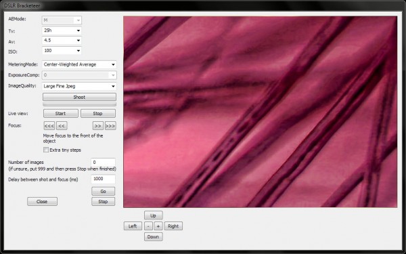Enable Extra tiny steps checkbox
This screenshot has height=254, width=406.
(x=46, y=150)
